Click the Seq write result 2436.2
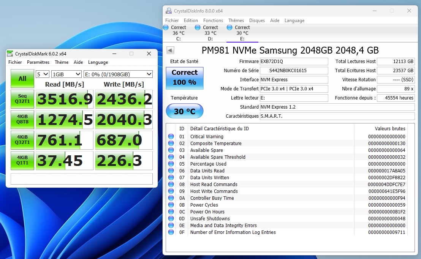Image resolution: width=421 pixels, height=259 pixels. pos(124,99)
